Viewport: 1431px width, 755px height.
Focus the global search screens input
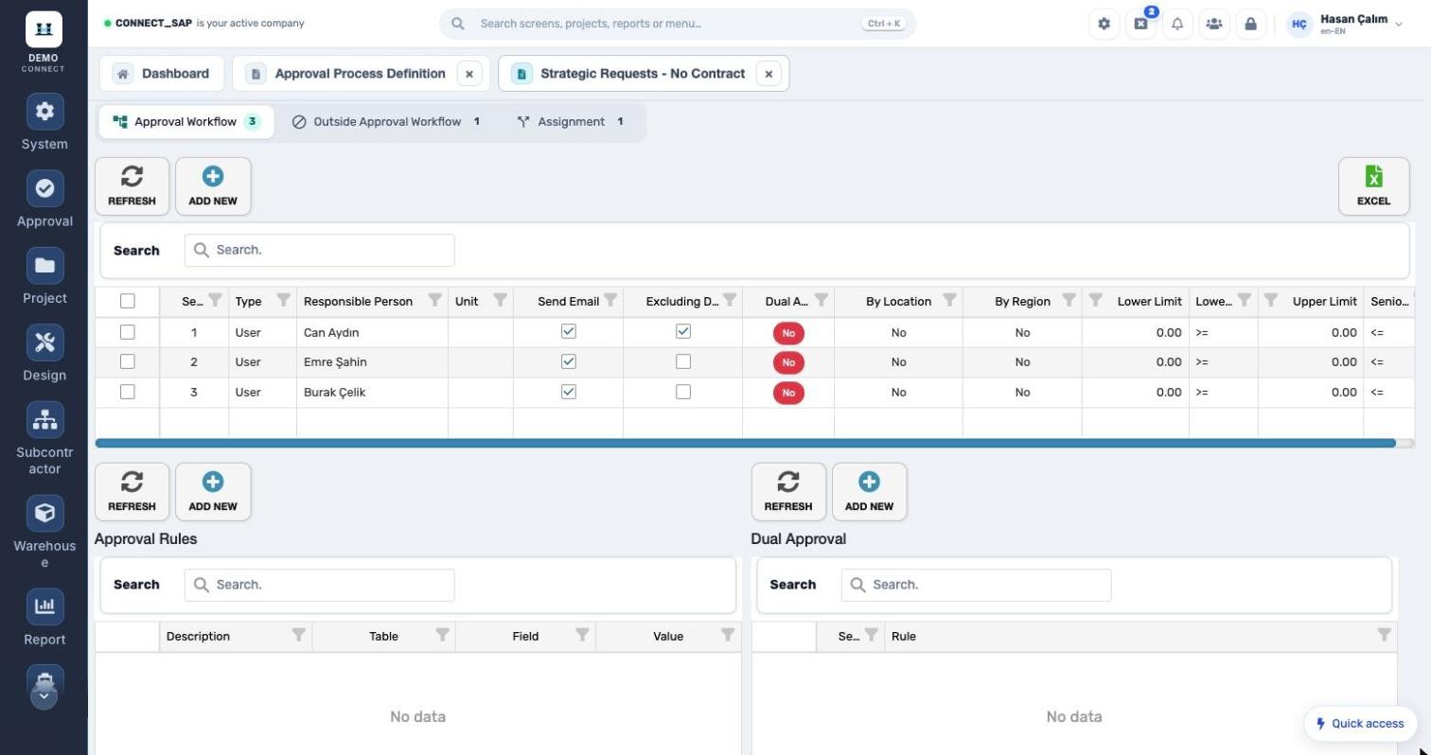point(678,24)
